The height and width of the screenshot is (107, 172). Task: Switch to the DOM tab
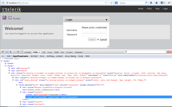[56, 52]
